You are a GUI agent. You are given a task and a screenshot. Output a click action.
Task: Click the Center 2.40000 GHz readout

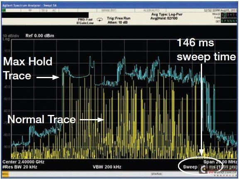point(24,162)
